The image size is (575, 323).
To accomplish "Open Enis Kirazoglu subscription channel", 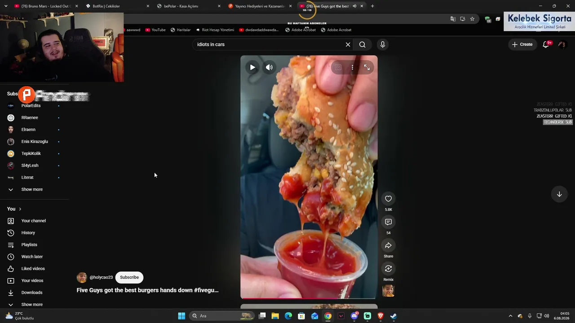I will (34, 142).
